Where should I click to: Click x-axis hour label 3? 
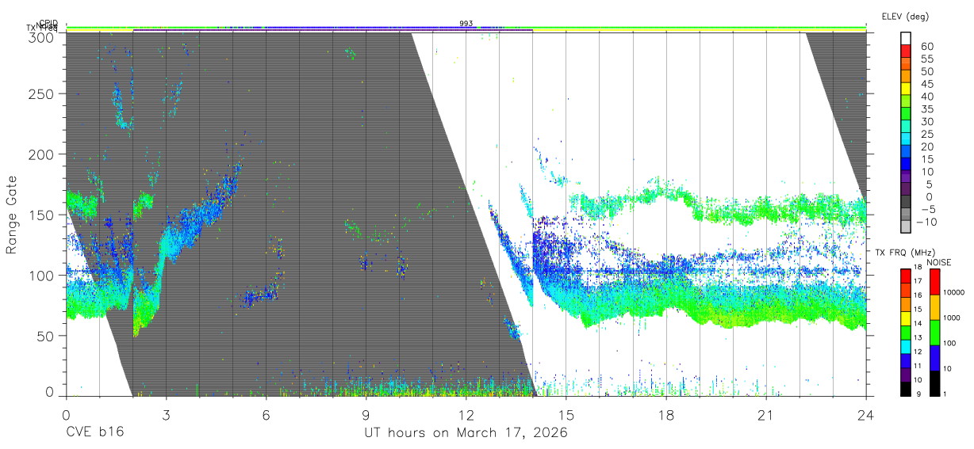tap(166, 415)
